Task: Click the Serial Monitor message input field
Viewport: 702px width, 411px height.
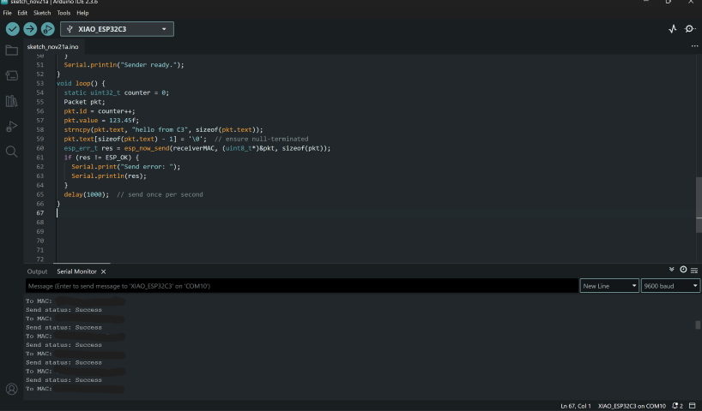Action: [x=300, y=286]
